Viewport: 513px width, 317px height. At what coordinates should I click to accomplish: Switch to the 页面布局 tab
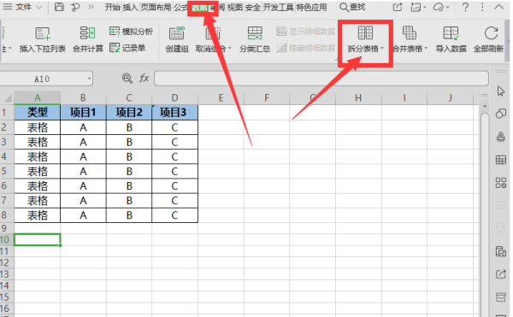point(156,7)
